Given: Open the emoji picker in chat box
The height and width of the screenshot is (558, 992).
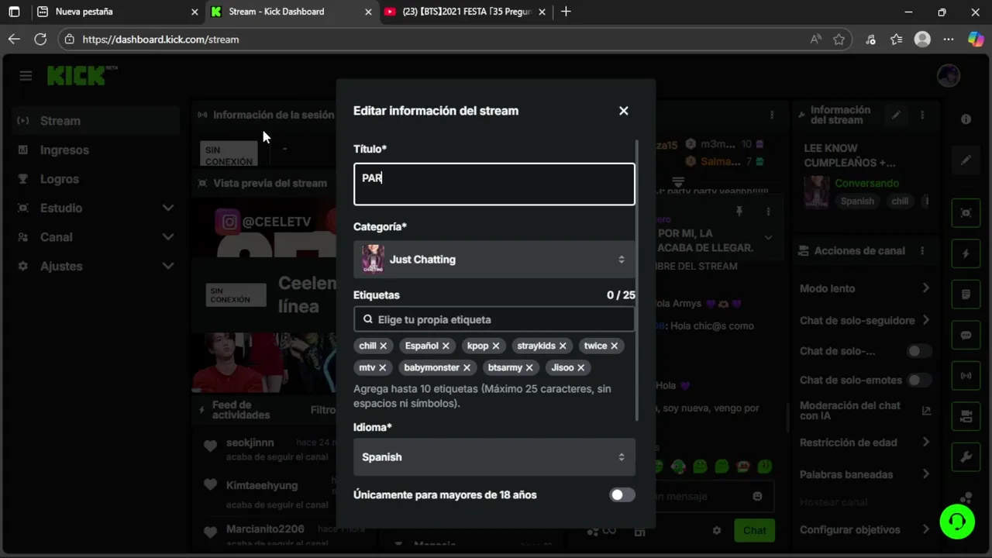Looking at the screenshot, I should (757, 496).
